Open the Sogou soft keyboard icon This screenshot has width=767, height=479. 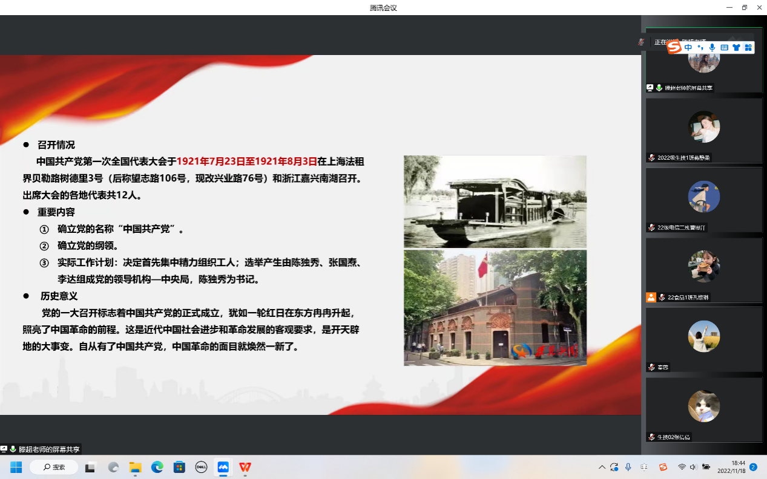[x=724, y=47]
